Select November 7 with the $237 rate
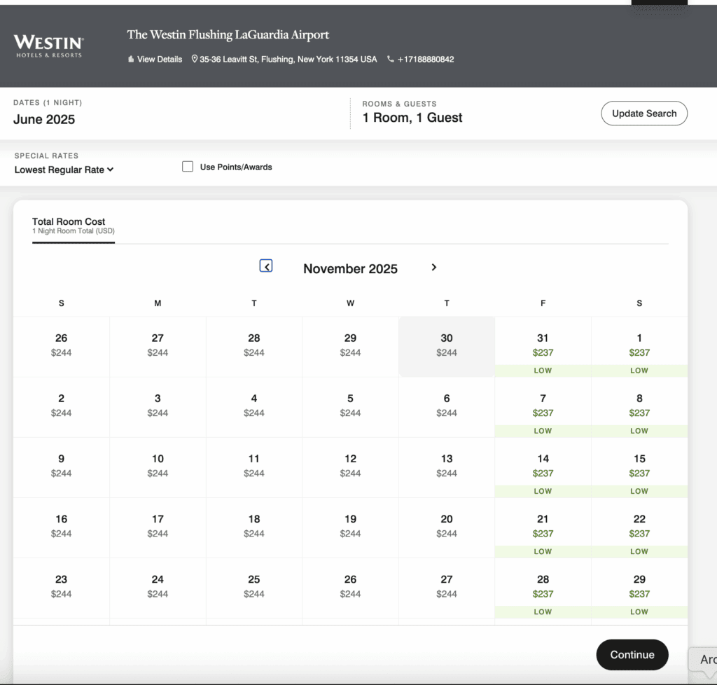Image resolution: width=717 pixels, height=685 pixels. click(543, 406)
